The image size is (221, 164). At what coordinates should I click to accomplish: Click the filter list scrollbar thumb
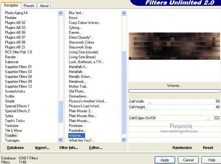click(x=124, y=92)
